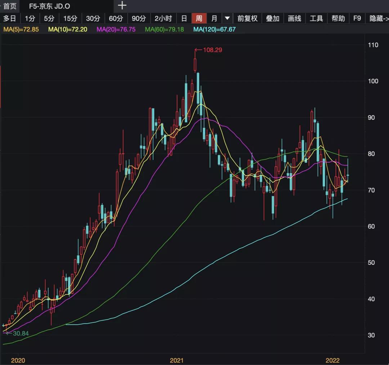This screenshot has height=365, width=389.
Task: Choose 90分 chart period
Action: [x=139, y=18]
